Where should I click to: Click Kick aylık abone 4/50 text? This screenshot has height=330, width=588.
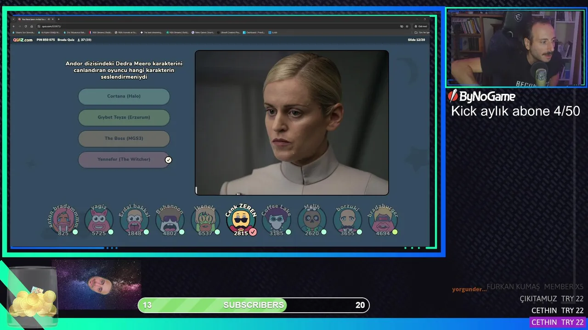coord(515,111)
